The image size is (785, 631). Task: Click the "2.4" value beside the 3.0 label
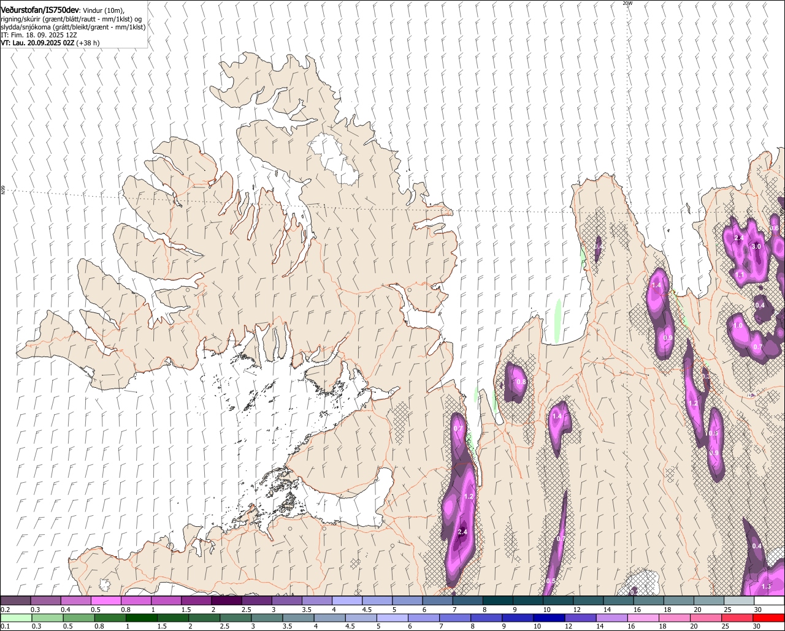pyautogui.click(x=738, y=238)
